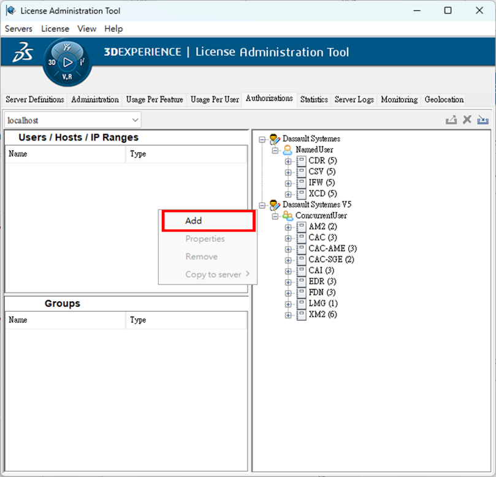The width and height of the screenshot is (496, 477).
Task: Open the License menu
Action: coord(55,29)
